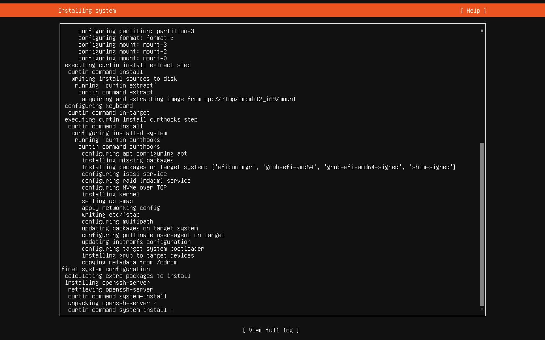Click the View full log button

(271, 330)
